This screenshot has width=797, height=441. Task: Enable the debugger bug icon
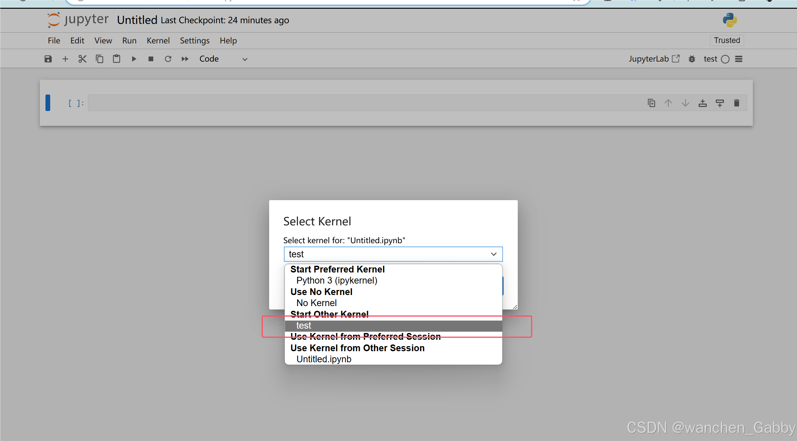coord(692,59)
